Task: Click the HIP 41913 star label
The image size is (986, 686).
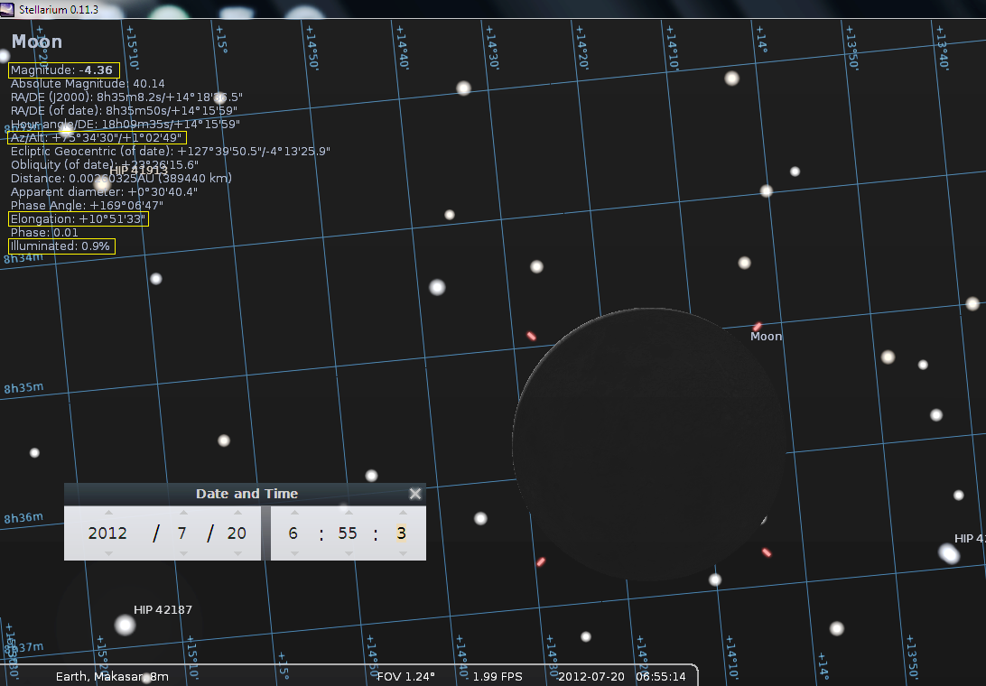Action: tap(138, 171)
